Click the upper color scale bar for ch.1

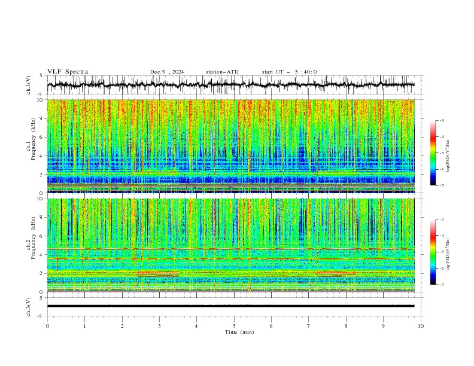pos(433,153)
